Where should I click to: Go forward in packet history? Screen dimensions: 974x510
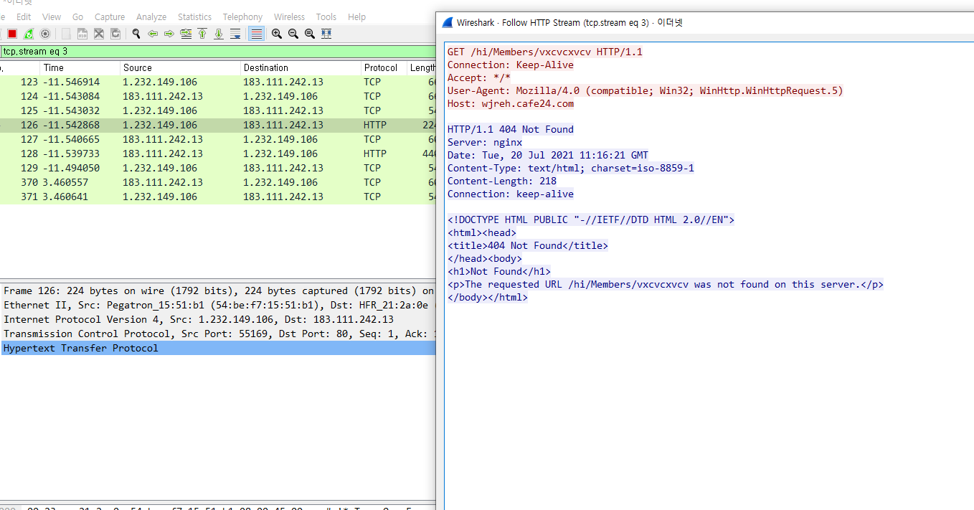point(169,34)
